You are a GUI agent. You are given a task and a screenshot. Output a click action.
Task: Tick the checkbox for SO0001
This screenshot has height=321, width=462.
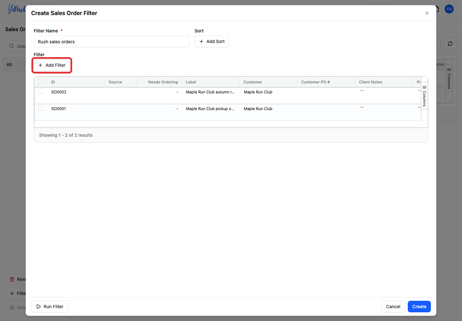tap(41, 108)
